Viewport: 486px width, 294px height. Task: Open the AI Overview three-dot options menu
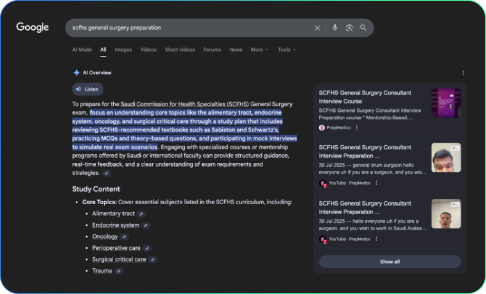tap(463, 73)
